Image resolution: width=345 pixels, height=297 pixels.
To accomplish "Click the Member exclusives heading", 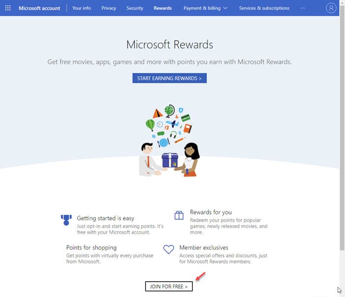I will click(204, 248).
